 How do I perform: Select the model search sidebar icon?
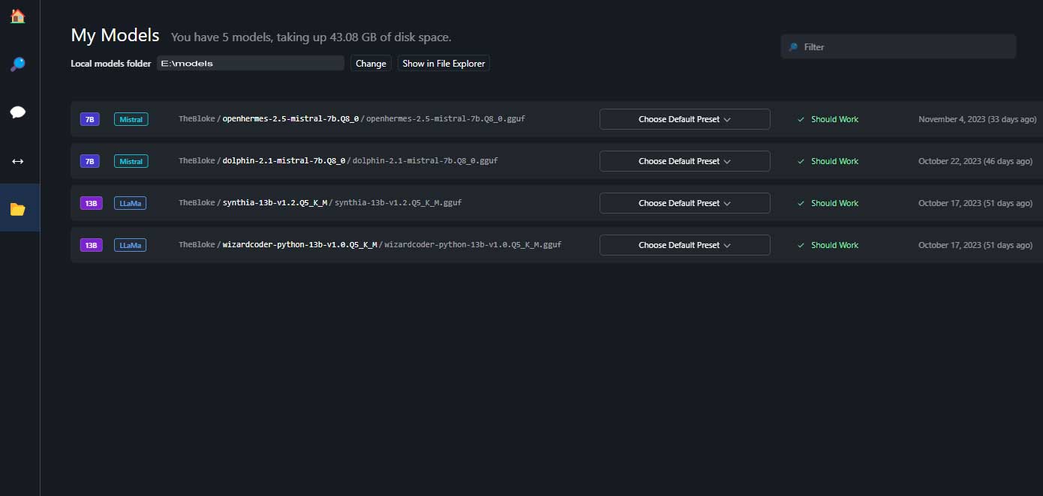[17, 64]
